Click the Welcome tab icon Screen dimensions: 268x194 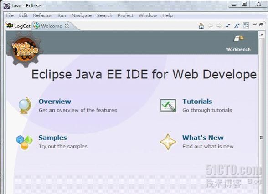(36, 26)
